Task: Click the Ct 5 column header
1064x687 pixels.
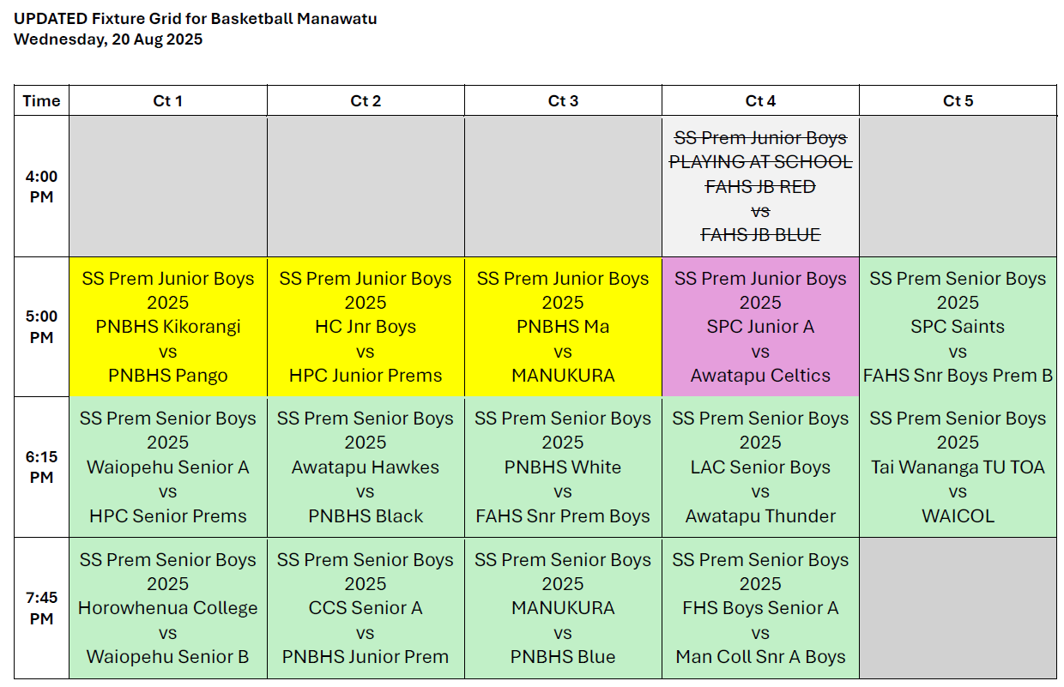Action: coord(958,100)
